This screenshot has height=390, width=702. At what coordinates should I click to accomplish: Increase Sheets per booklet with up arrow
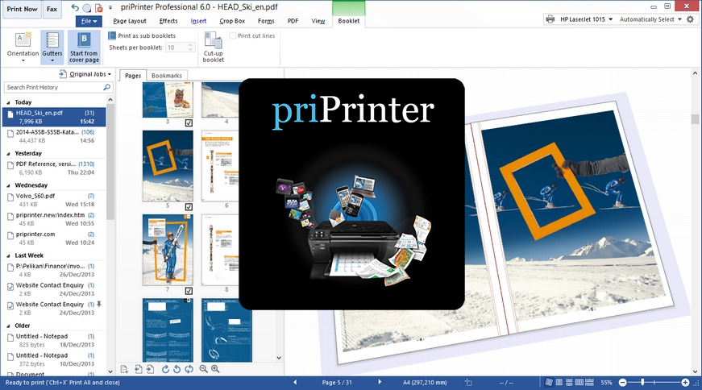tap(191, 45)
